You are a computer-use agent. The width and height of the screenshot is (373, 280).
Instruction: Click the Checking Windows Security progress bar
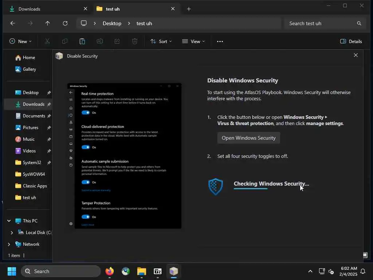[271, 188]
